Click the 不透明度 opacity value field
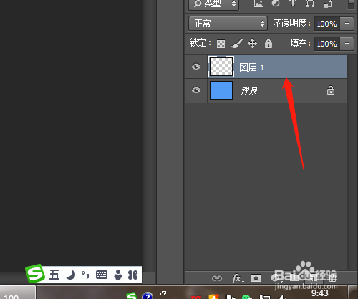Image resolution: width=358 pixels, height=299 pixels. (326, 24)
